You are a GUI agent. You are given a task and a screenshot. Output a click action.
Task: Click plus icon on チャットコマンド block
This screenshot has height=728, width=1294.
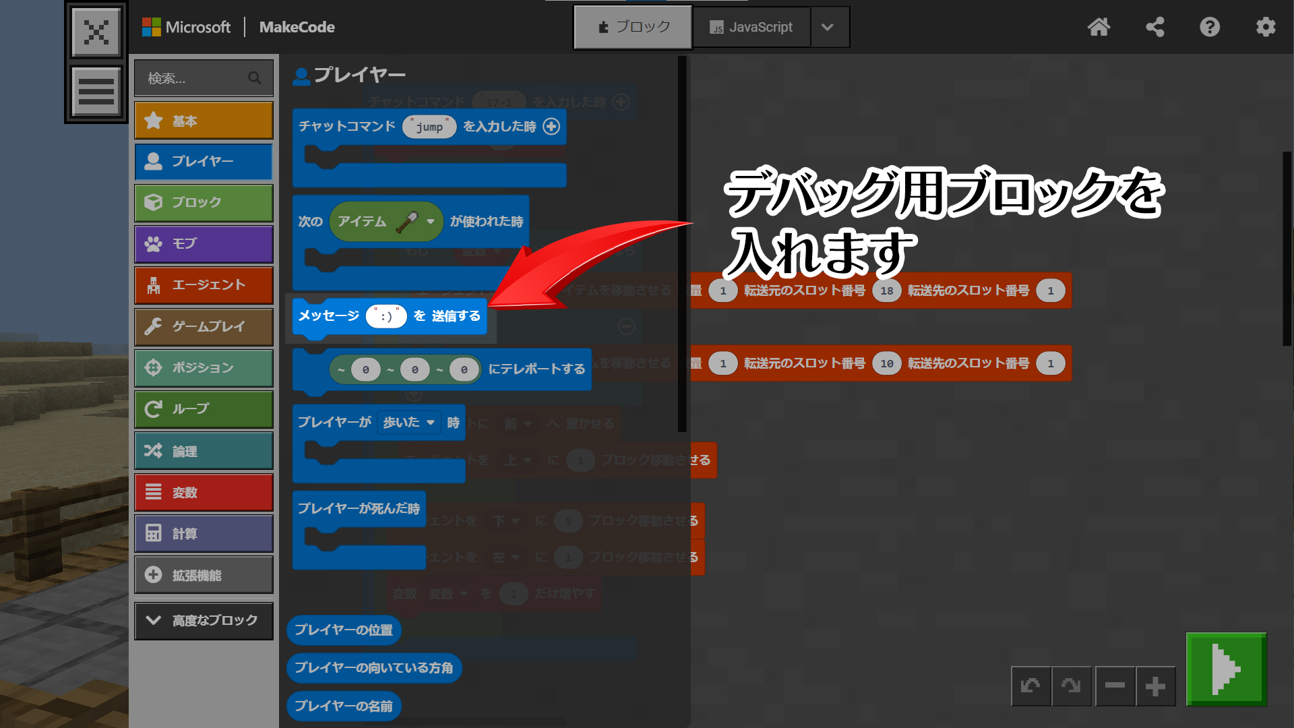[551, 127]
